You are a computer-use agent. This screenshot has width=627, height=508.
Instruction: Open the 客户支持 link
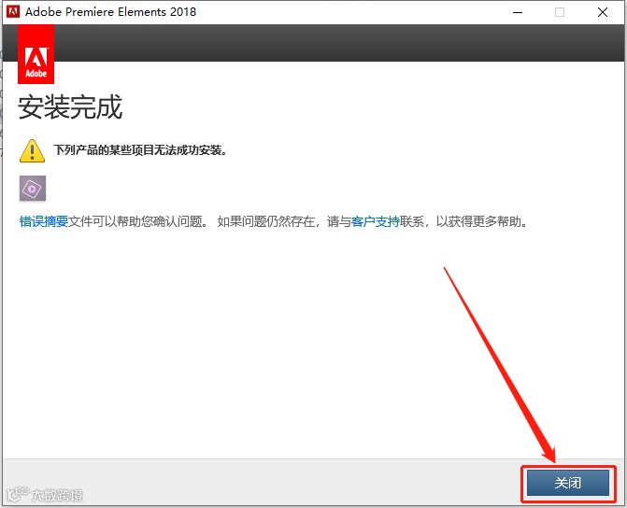pos(375,221)
